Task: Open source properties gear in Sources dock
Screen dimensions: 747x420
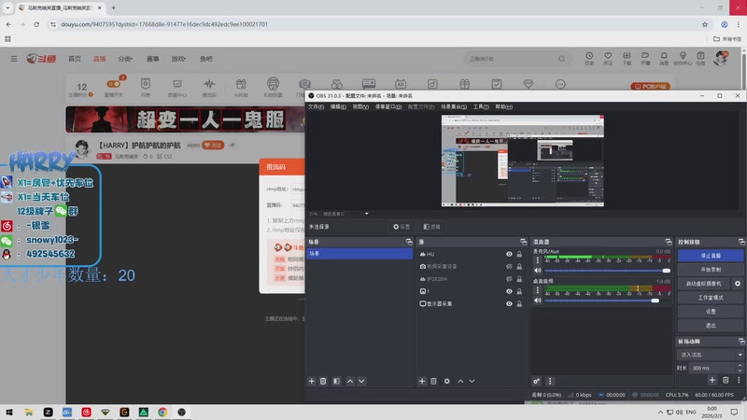Action: pyautogui.click(x=447, y=381)
